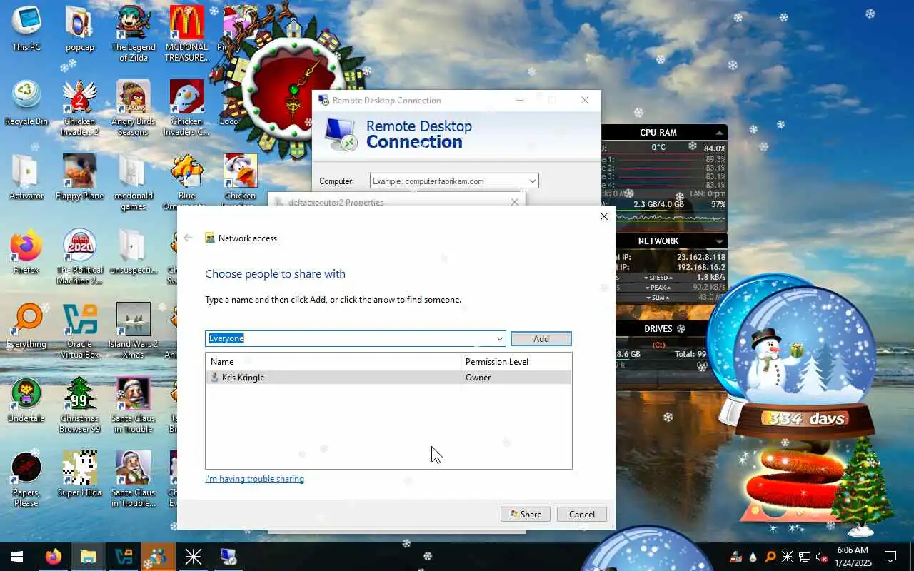Open the Computer dropdown in Remote Desktop Connection
The image size is (914, 571).
click(532, 181)
